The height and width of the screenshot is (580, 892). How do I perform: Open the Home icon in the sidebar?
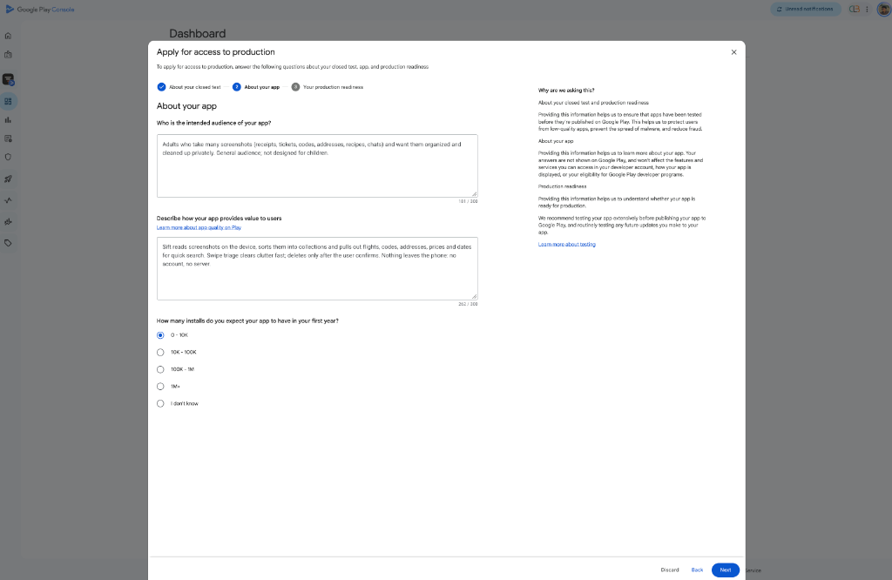(x=8, y=36)
